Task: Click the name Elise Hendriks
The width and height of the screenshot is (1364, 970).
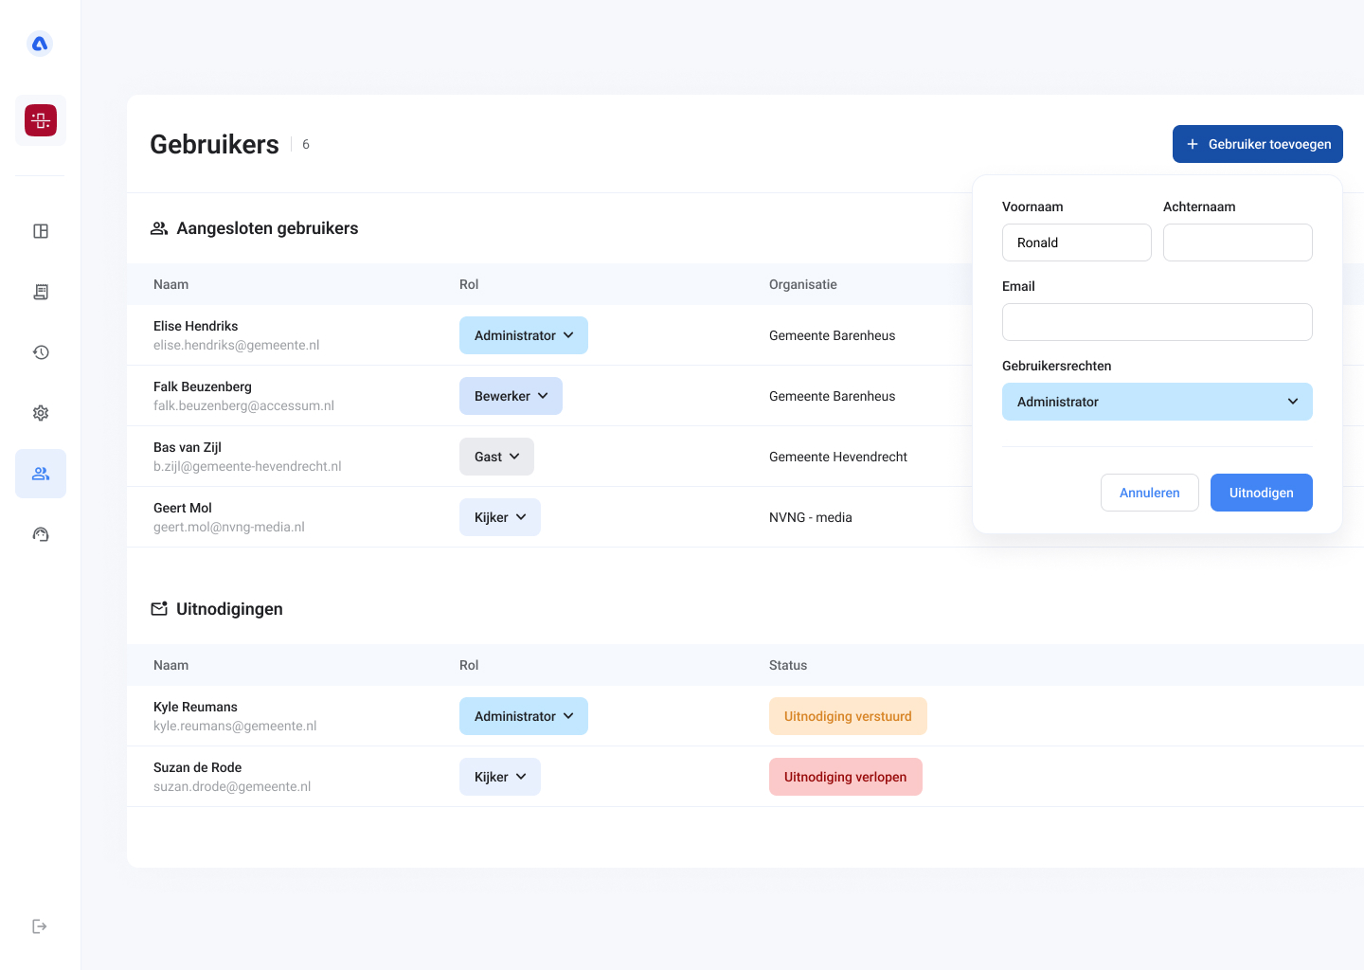Action: pos(196,326)
